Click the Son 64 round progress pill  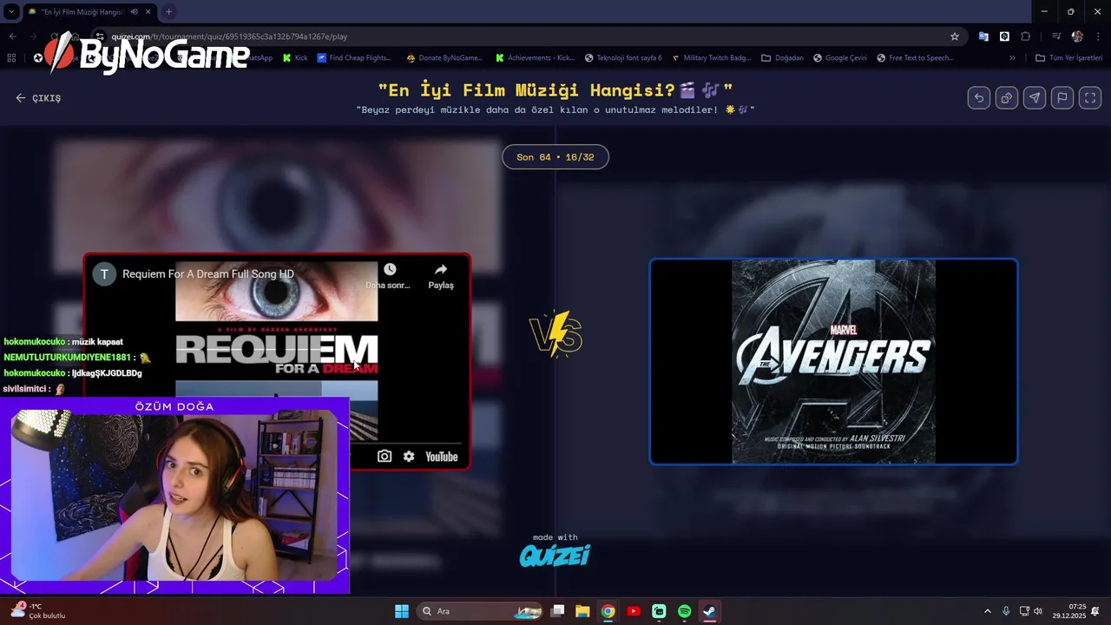coord(555,157)
